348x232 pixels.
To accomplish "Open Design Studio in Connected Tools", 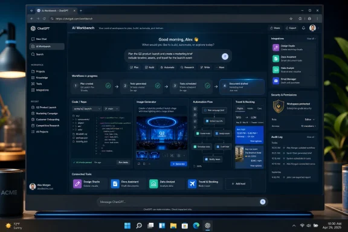I will tap(89, 184).
